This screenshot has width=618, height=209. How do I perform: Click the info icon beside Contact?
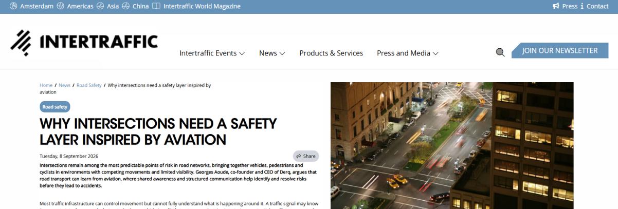pyautogui.click(x=582, y=6)
